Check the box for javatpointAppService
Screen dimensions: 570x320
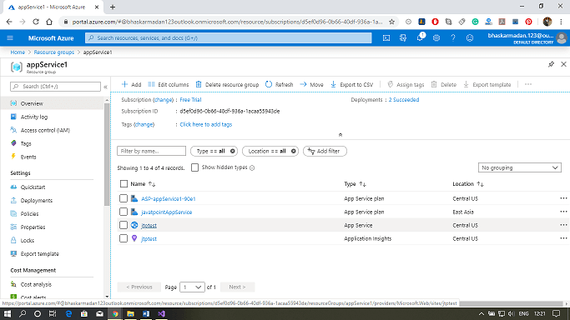tap(124, 212)
